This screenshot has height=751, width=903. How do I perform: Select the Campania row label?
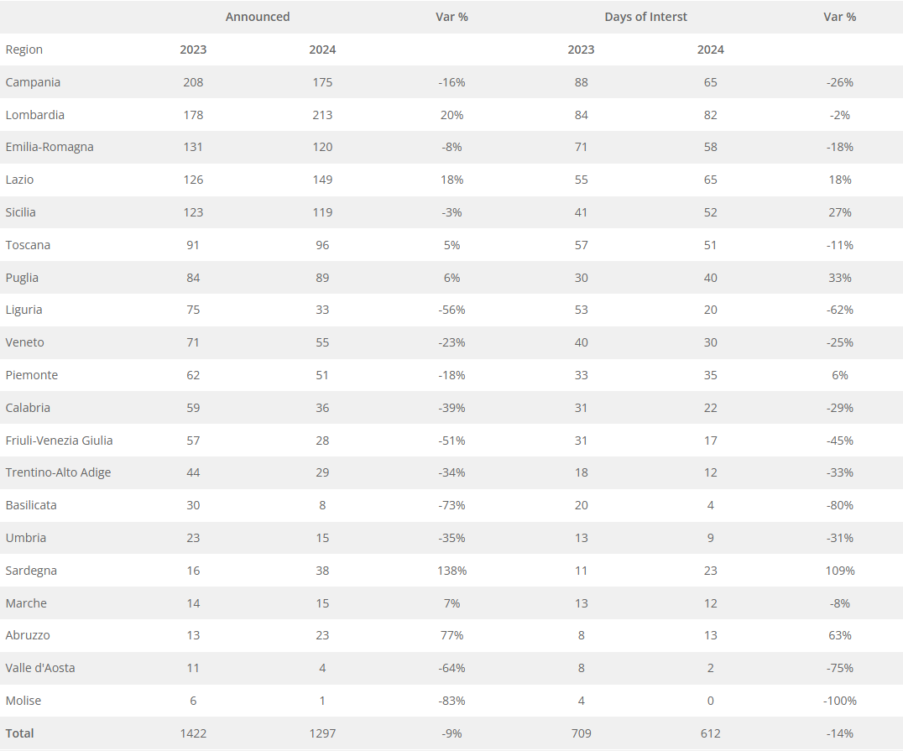click(33, 82)
